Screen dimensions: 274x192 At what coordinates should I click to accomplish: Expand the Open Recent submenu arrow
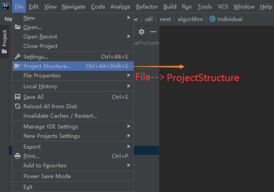129,37
